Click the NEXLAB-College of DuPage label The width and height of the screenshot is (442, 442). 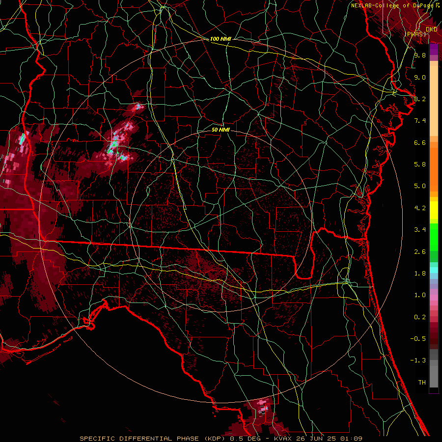(x=392, y=5)
